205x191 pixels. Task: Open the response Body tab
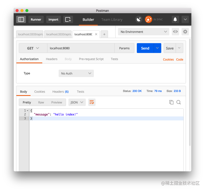point(24,92)
